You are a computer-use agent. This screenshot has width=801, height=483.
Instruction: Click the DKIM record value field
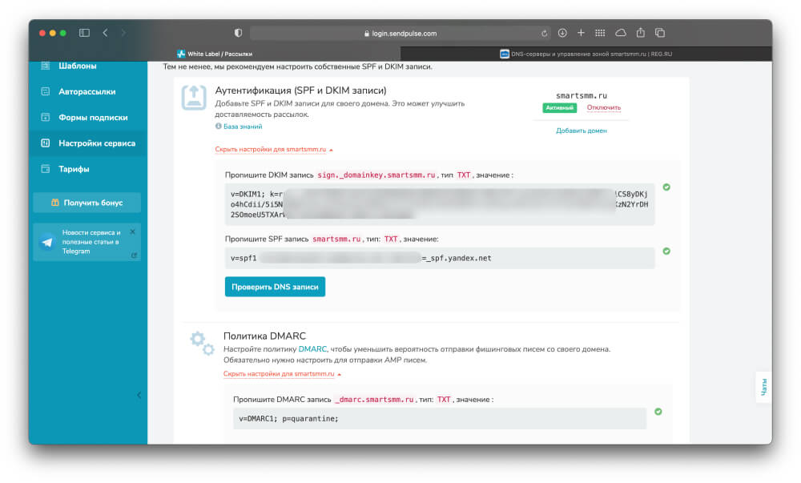(440, 204)
